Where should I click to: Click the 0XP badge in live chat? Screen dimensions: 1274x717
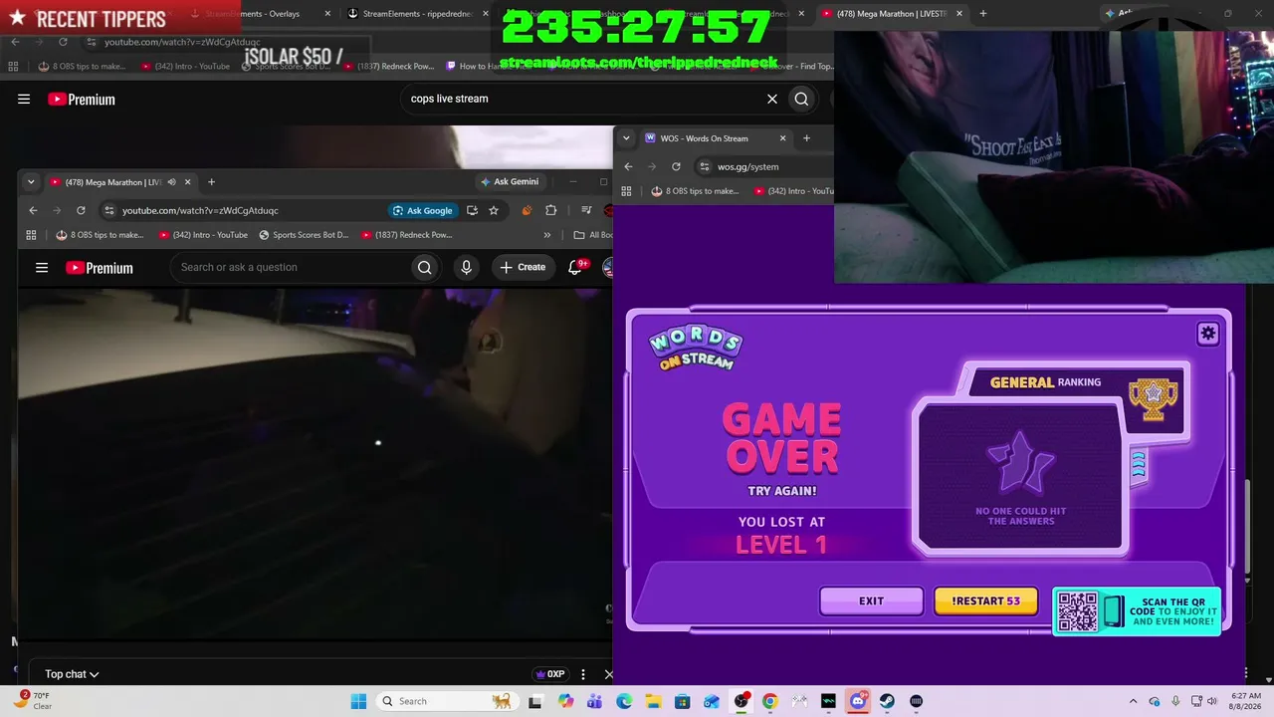point(549,674)
